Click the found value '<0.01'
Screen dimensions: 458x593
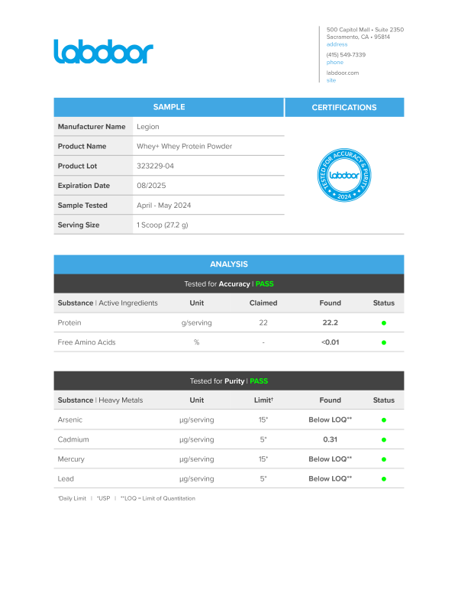point(331,342)
